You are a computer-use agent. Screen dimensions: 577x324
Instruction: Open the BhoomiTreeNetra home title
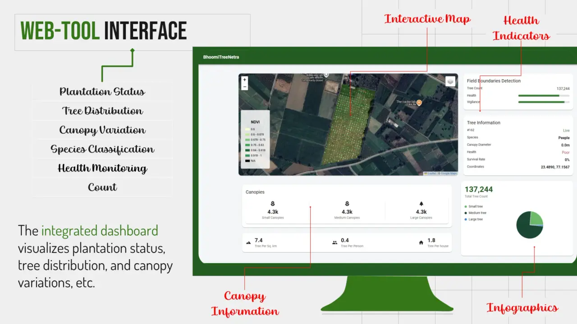tap(221, 57)
